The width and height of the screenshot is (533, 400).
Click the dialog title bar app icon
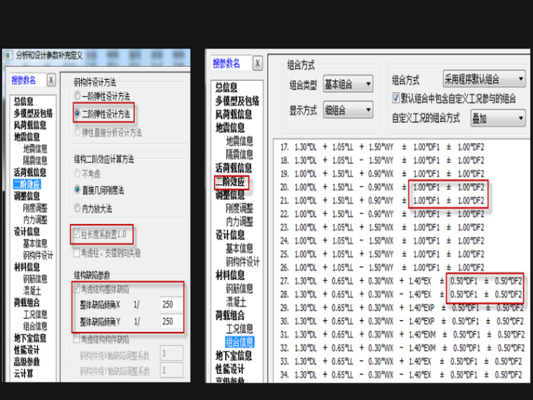pyautogui.click(x=8, y=55)
